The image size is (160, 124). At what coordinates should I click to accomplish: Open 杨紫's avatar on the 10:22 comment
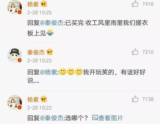click(x=15, y=102)
